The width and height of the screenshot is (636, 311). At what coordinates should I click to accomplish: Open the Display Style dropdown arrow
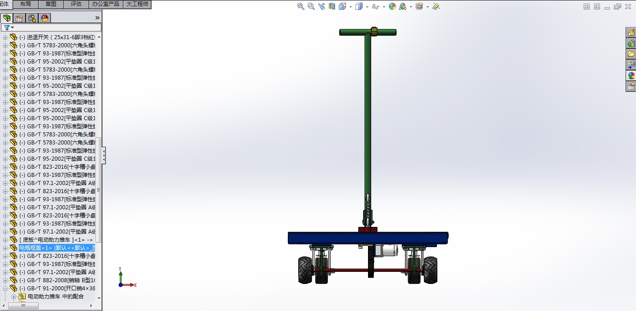[x=367, y=7]
